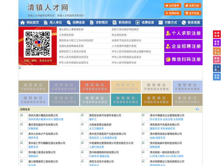Open job link 木工打磨熟手
The width and height of the screenshot is (221, 166).
(x=96, y=128)
